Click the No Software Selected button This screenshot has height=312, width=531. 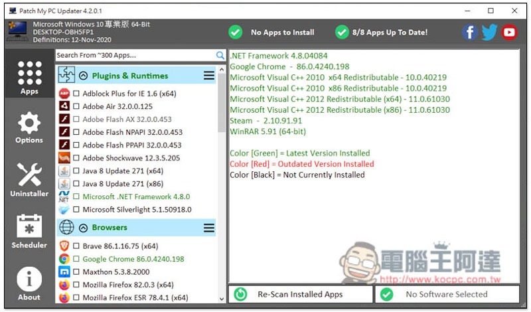pos(447,294)
